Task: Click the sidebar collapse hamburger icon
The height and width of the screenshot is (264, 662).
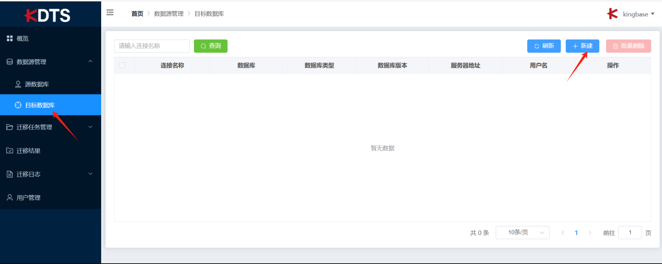Action: pos(110,13)
